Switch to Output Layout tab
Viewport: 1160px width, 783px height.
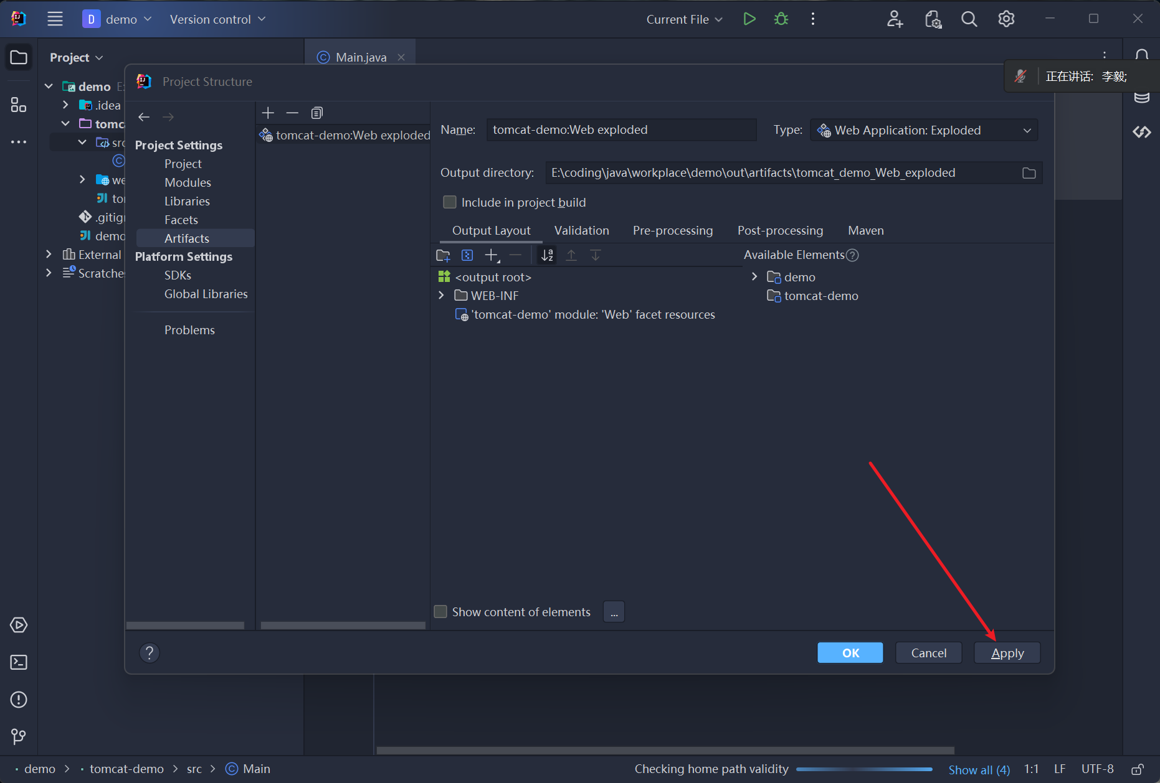point(491,230)
